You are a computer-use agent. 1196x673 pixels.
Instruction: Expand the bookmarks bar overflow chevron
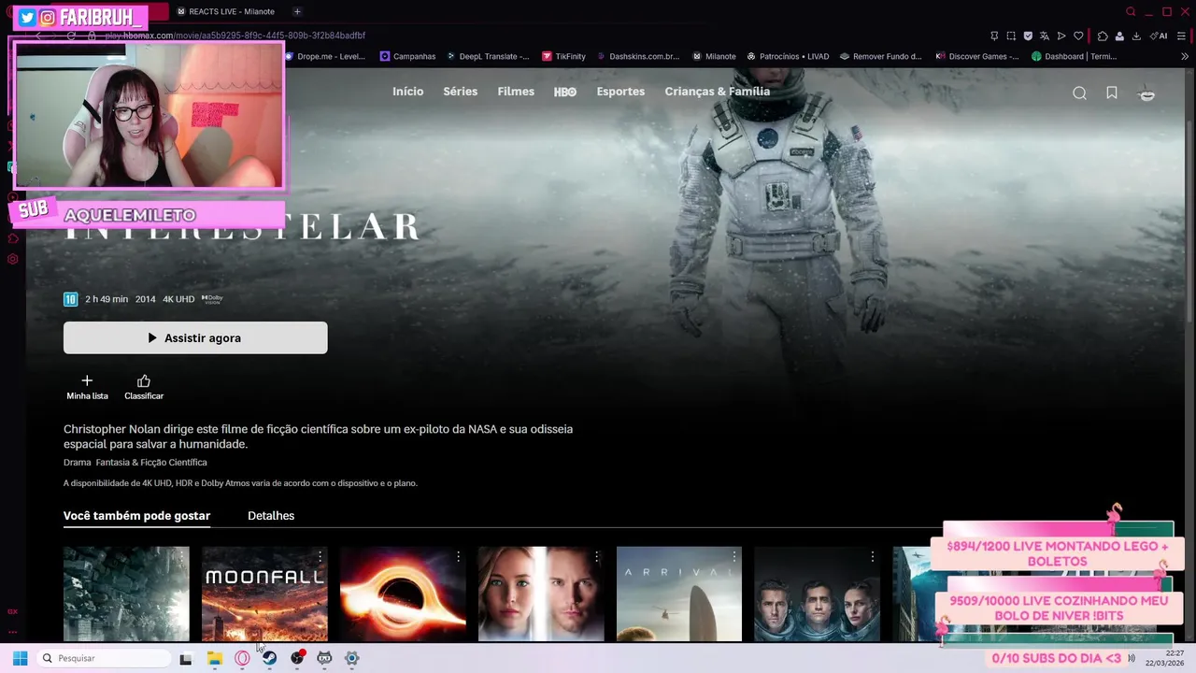(1185, 56)
